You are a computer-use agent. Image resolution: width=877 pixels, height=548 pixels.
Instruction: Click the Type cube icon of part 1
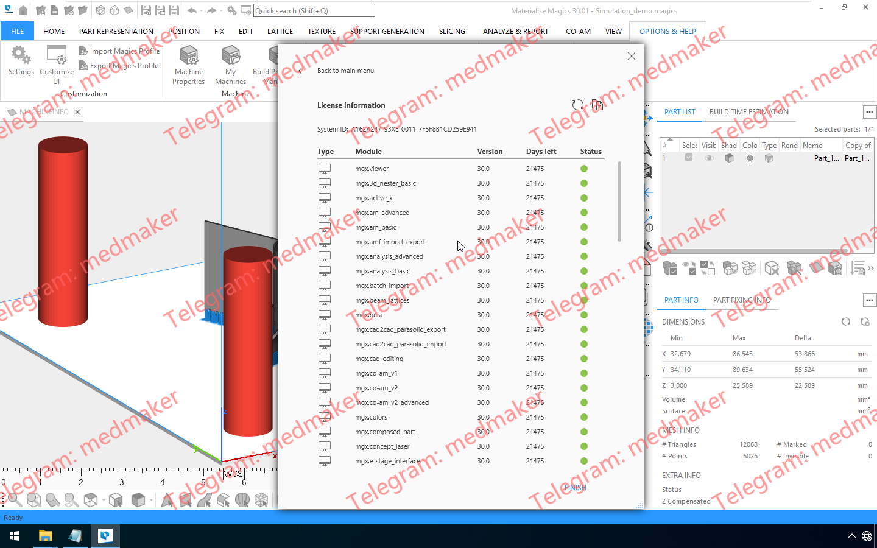coord(769,158)
